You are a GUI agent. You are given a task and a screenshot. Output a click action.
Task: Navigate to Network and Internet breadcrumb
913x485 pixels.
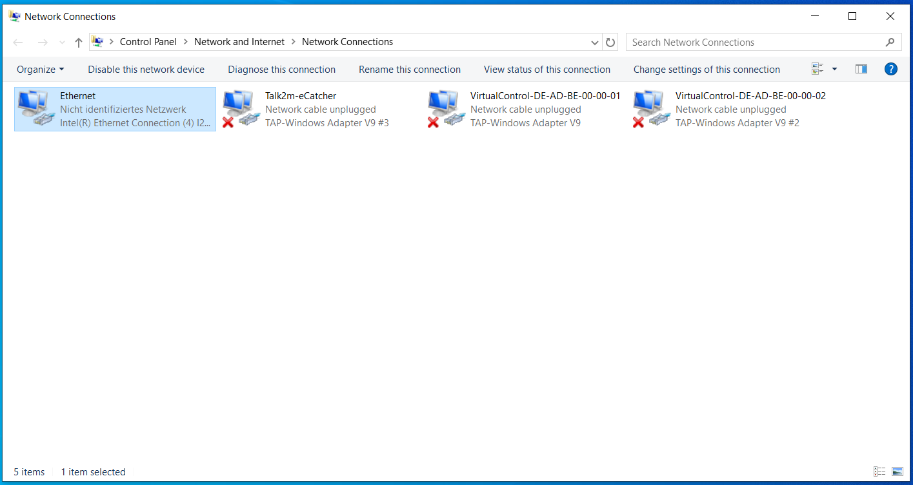point(239,42)
